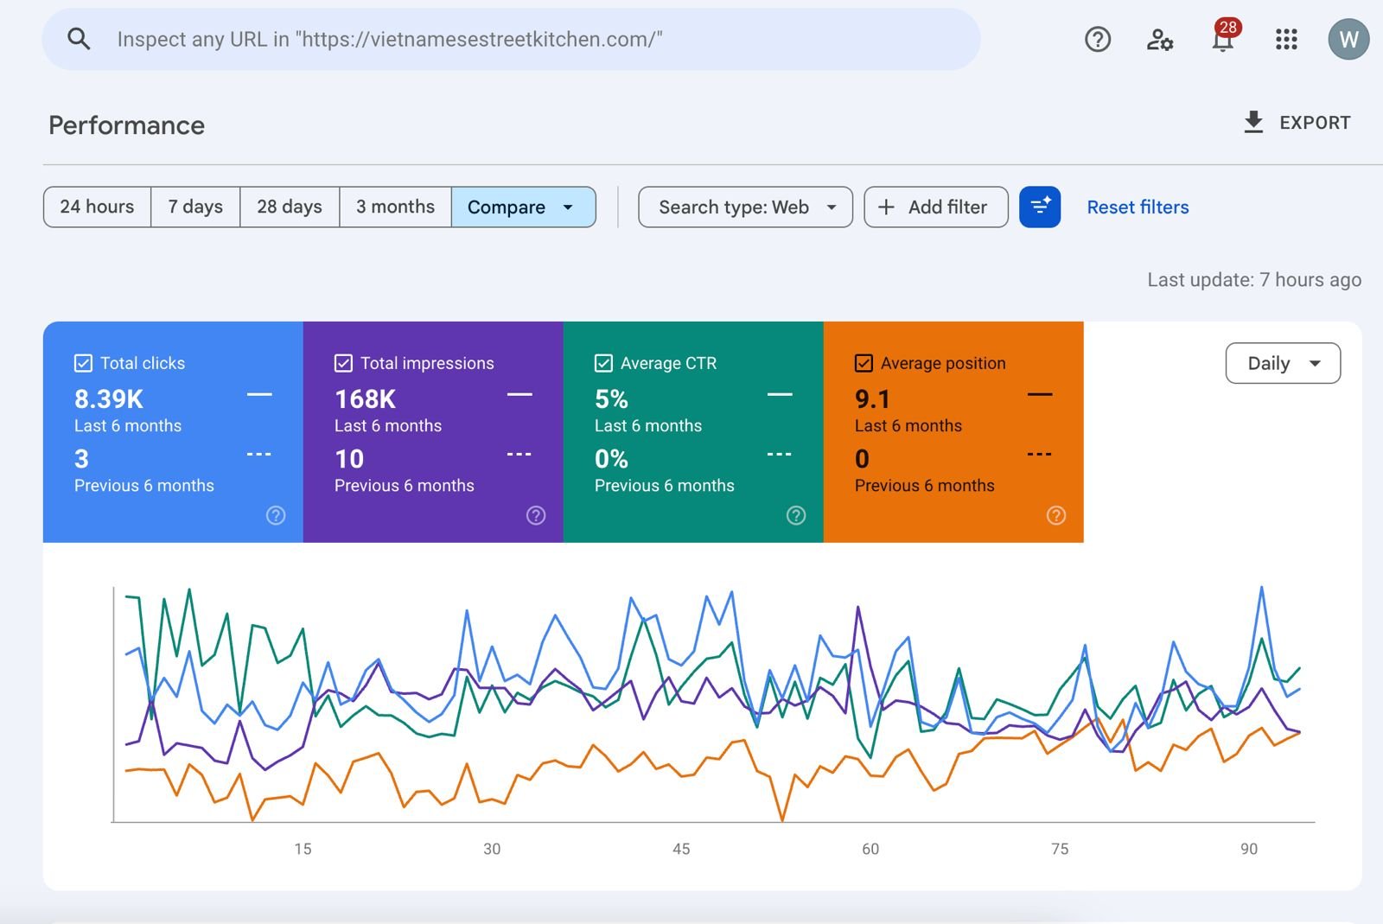
Task: Click the URL inspection search field
Action: click(x=511, y=39)
